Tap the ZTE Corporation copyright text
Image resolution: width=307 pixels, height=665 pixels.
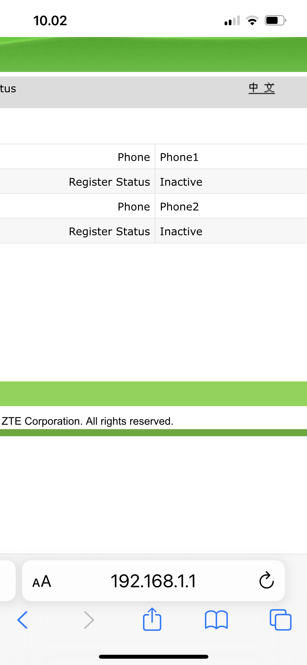[87, 421]
